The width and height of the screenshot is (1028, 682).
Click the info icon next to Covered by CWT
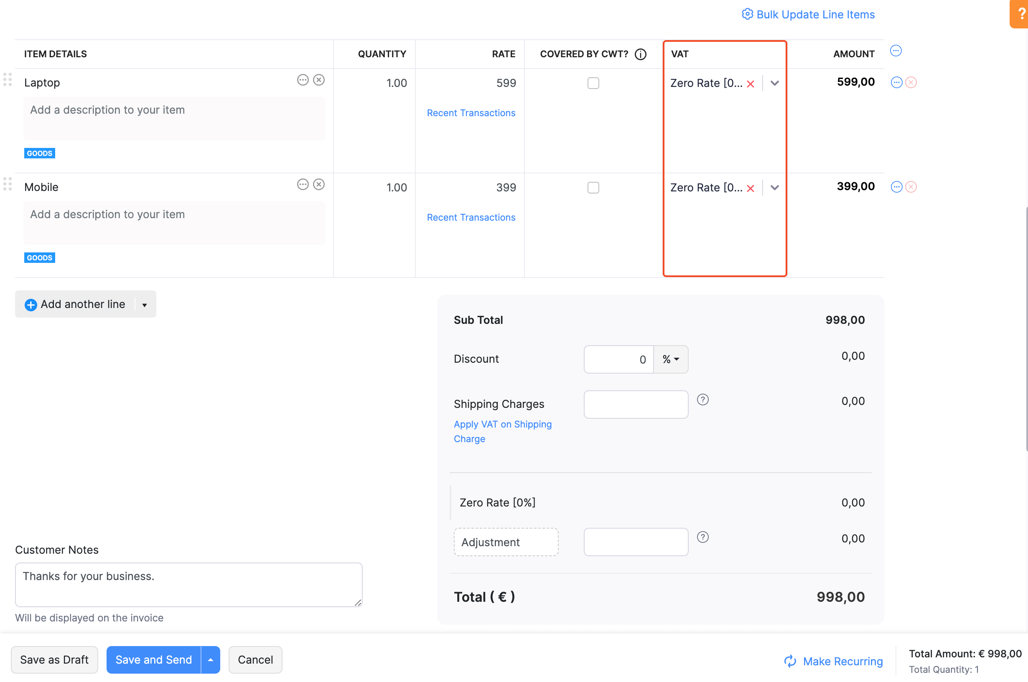[x=640, y=54]
